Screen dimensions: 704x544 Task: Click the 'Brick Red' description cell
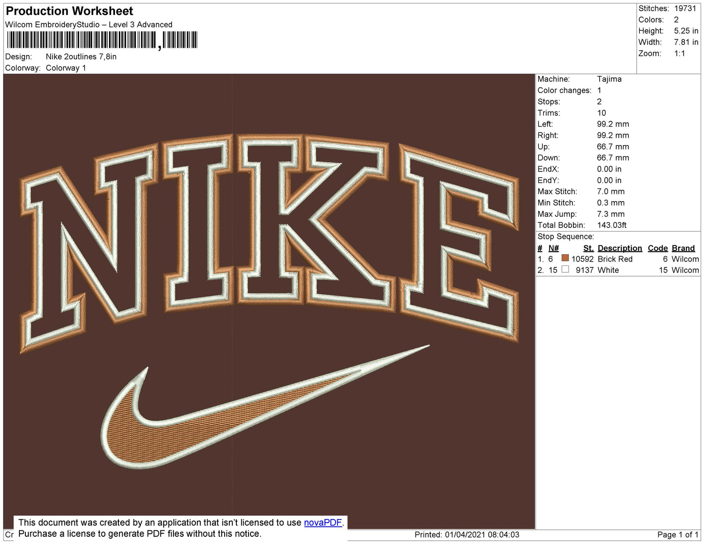click(615, 259)
